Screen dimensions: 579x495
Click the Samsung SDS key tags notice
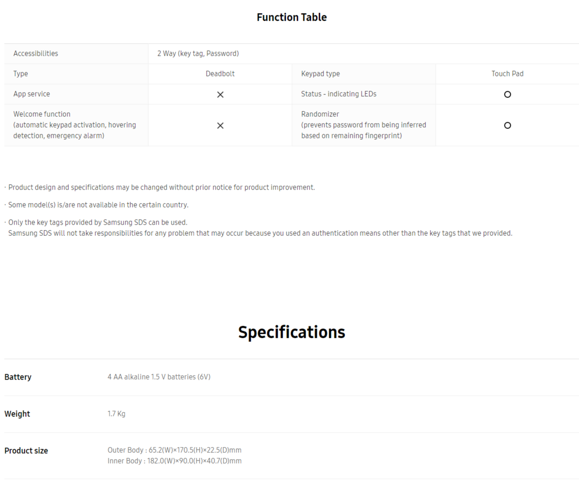(x=260, y=228)
